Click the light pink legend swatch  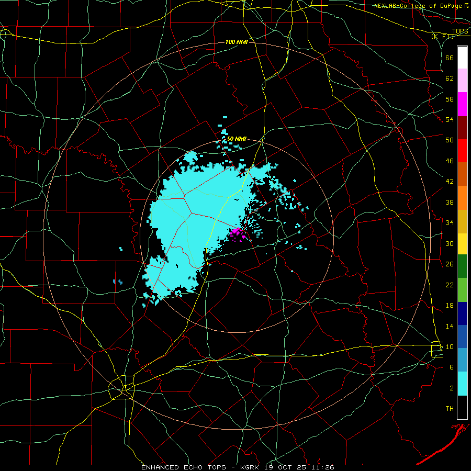tap(462, 81)
